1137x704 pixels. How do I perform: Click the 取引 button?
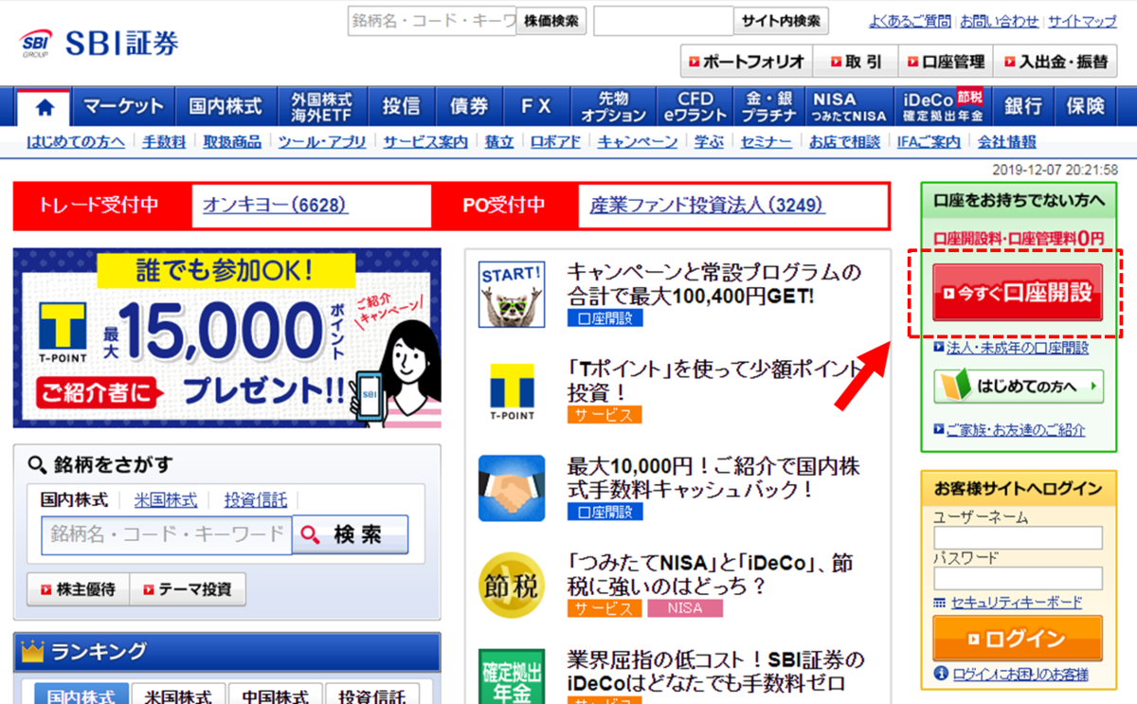click(x=855, y=62)
